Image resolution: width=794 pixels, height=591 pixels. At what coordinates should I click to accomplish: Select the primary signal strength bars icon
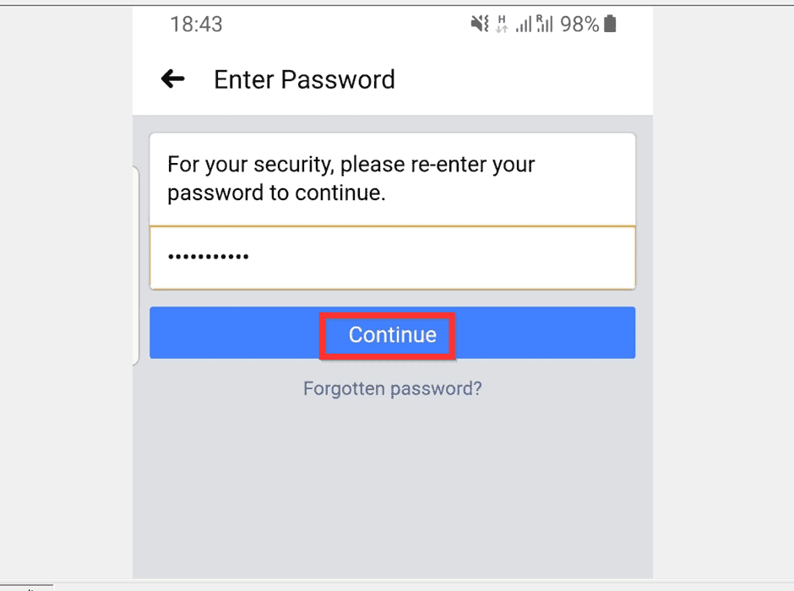tap(525, 24)
